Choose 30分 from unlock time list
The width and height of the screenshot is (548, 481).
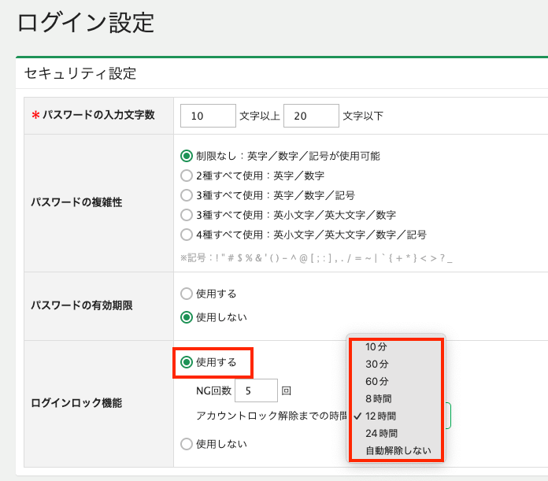[376, 364]
